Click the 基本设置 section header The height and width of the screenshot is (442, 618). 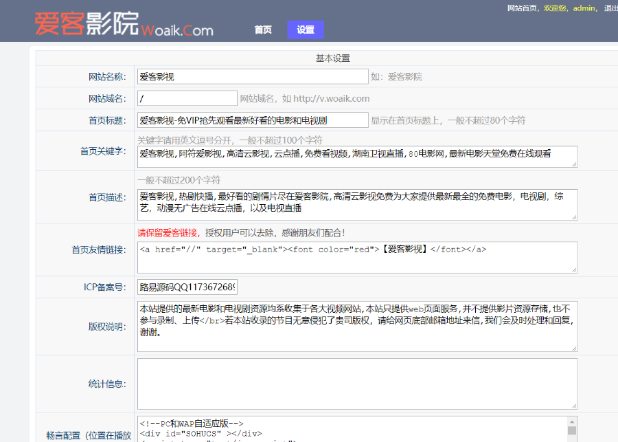(x=332, y=58)
